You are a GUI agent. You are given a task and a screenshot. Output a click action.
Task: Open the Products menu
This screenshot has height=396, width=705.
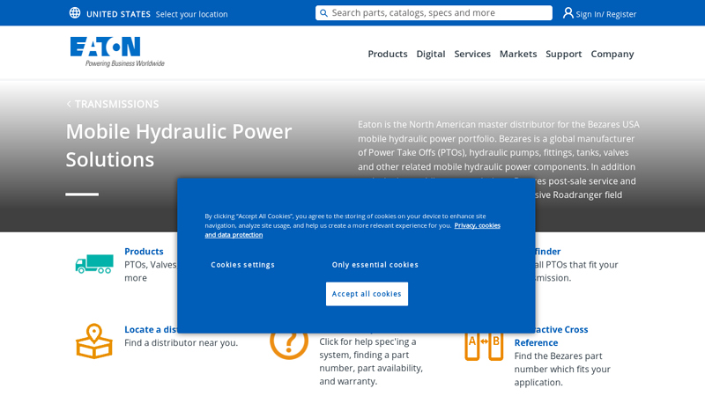(x=388, y=54)
